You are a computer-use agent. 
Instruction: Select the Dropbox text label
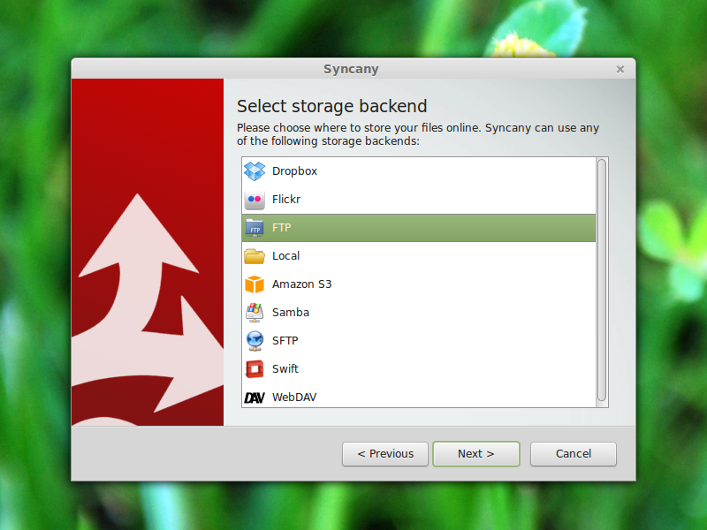pyautogui.click(x=294, y=171)
